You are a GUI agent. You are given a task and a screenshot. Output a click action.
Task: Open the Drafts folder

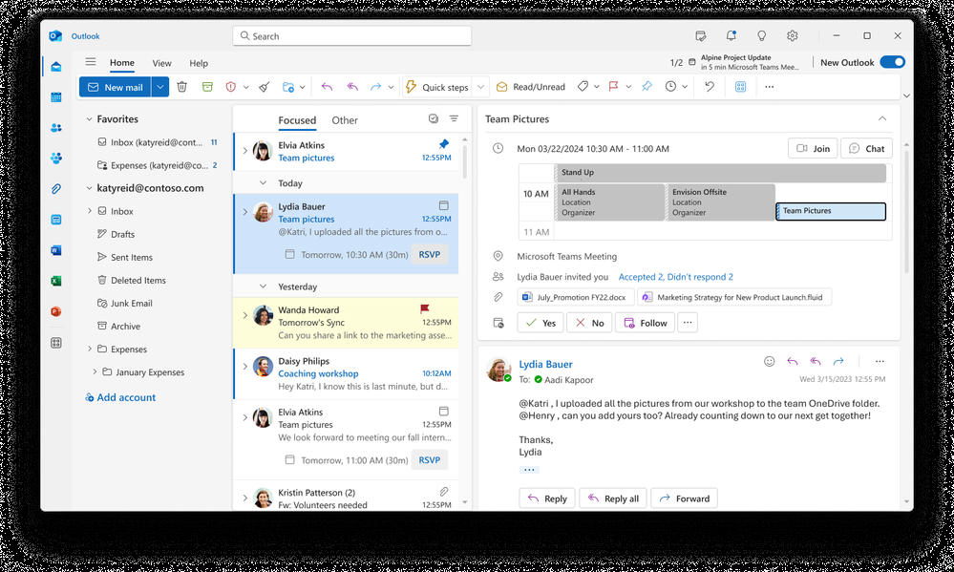point(122,234)
